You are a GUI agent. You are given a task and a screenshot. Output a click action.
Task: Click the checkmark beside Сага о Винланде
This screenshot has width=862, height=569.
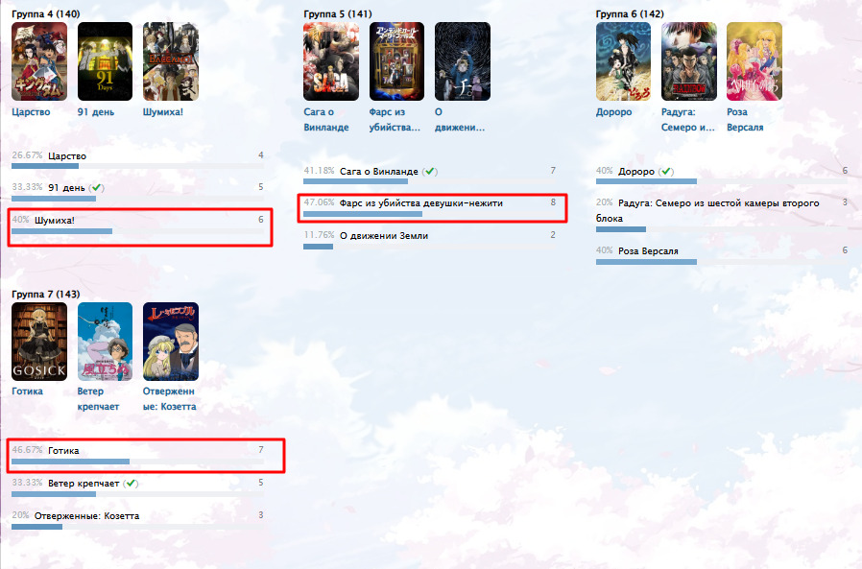(x=430, y=172)
